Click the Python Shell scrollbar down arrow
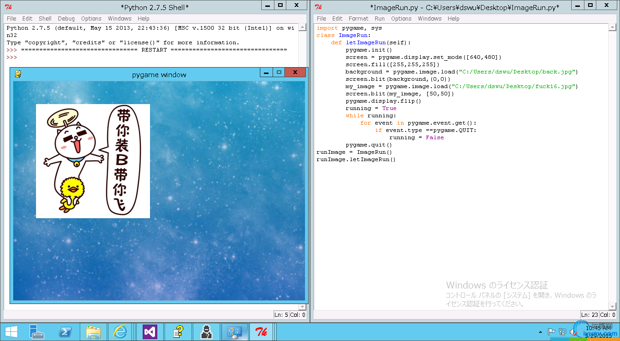Screen dimensions: 620x341 [302, 307]
